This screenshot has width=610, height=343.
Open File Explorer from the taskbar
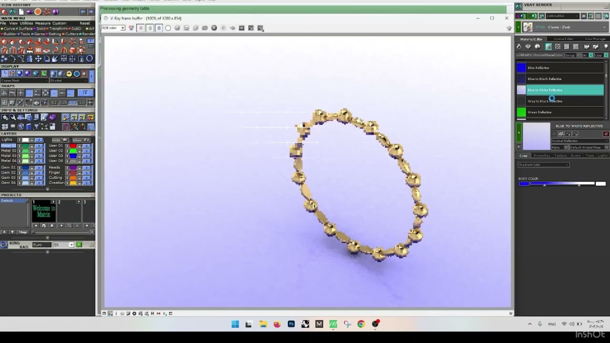(263, 324)
